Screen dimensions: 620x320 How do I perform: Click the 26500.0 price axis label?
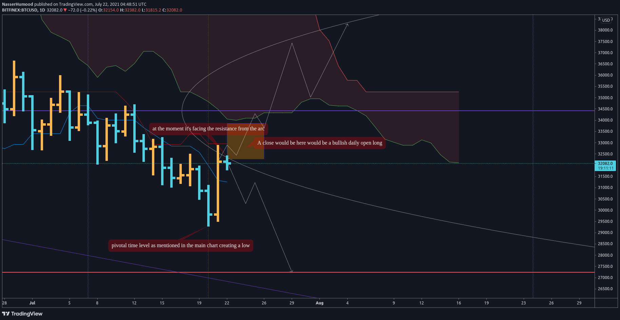pos(605,289)
